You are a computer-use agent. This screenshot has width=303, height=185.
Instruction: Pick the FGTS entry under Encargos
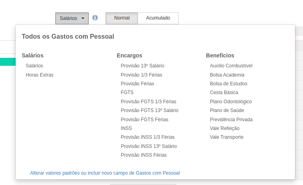click(127, 92)
